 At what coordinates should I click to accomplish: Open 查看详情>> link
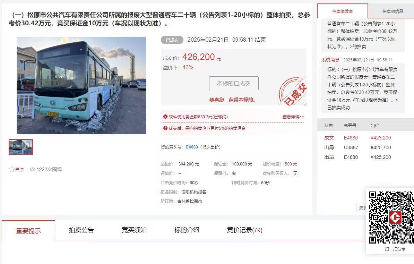293,117
